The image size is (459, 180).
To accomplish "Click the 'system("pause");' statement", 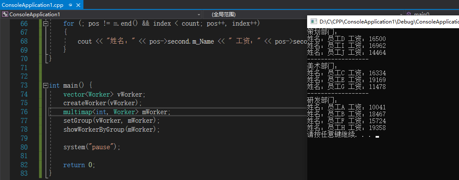I will (x=92, y=147).
